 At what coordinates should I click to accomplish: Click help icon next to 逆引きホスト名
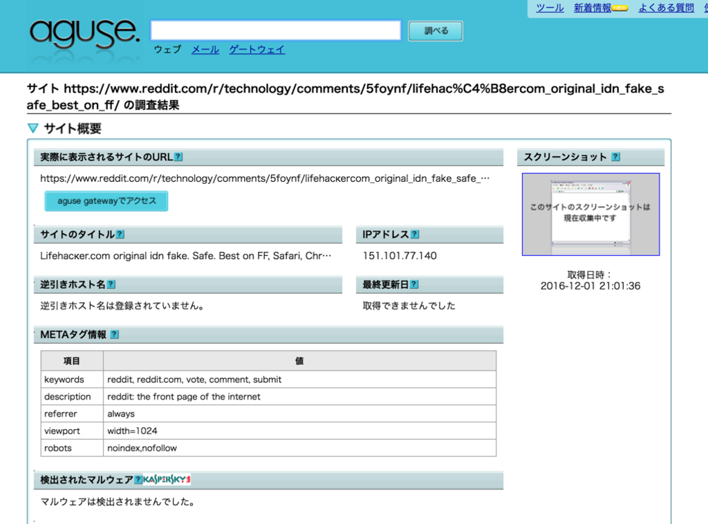point(111,284)
